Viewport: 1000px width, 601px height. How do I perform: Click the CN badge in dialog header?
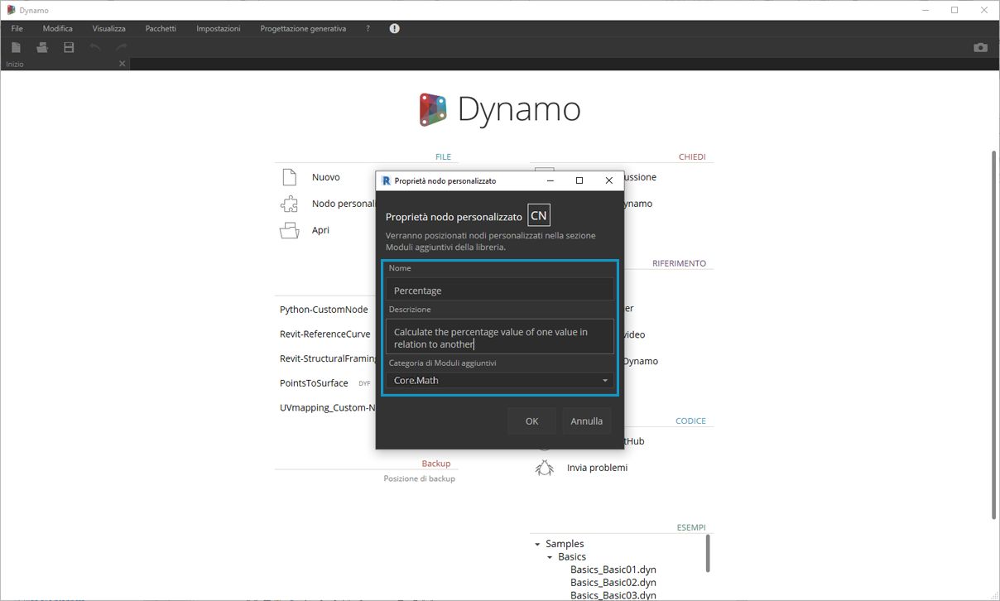(x=539, y=216)
